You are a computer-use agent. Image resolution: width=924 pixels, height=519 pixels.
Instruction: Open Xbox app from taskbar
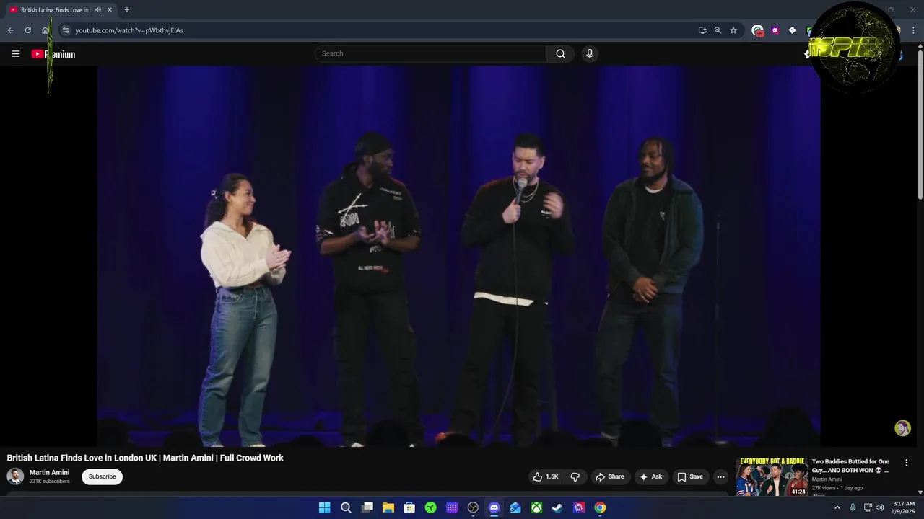tap(536, 507)
